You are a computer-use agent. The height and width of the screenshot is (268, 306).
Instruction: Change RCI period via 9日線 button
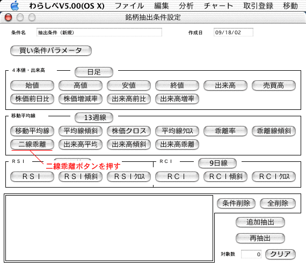click(217, 163)
